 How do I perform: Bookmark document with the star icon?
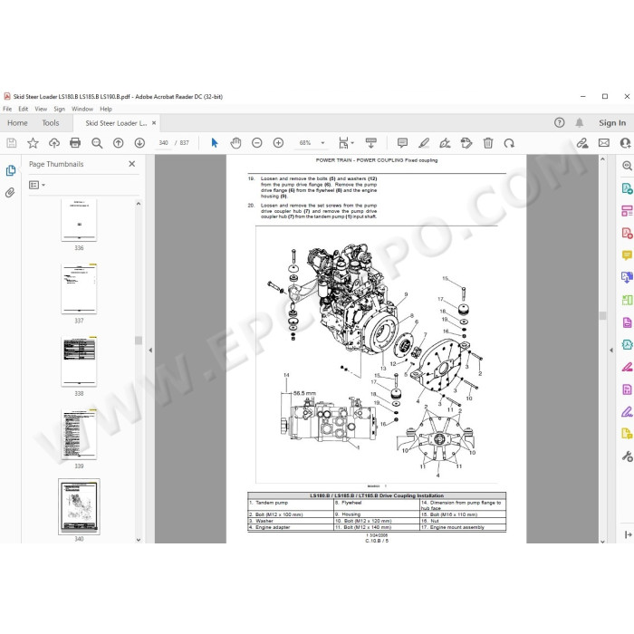coord(33,143)
